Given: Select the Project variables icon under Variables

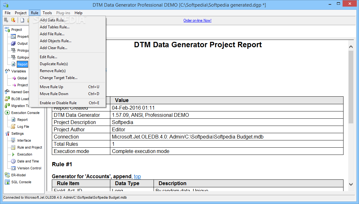Looking at the screenshot, I should click(x=14, y=85).
